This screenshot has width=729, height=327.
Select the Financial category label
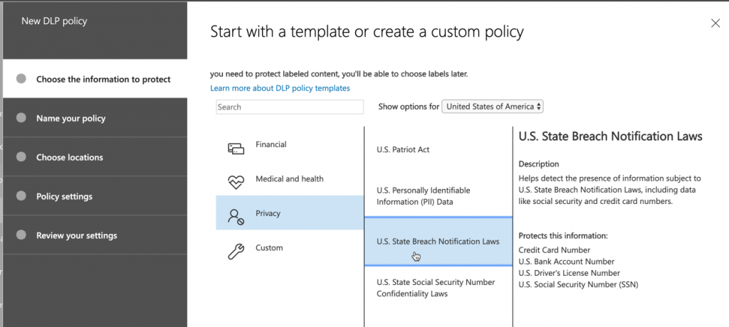(271, 144)
